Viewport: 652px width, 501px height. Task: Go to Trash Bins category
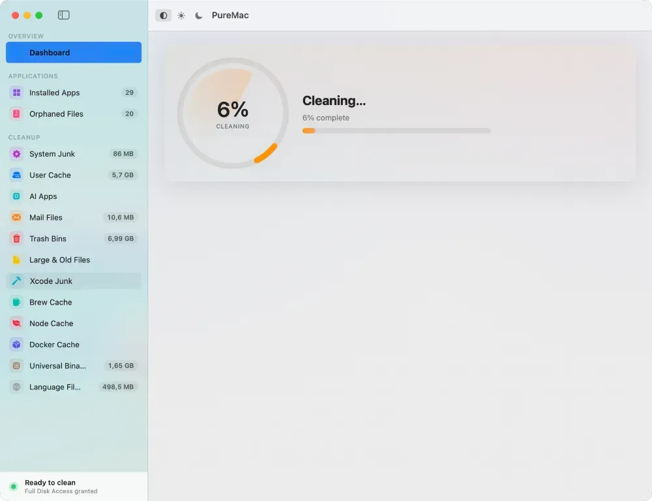(x=74, y=239)
